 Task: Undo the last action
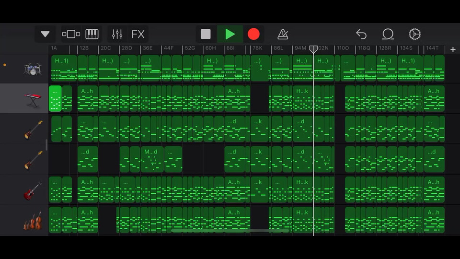pyautogui.click(x=361, y=34)
